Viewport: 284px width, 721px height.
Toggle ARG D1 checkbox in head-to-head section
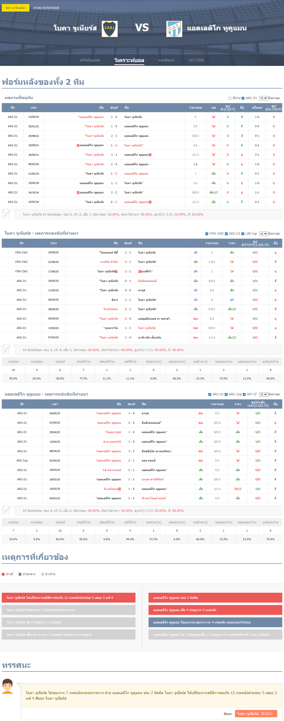(x=243, y=98)
